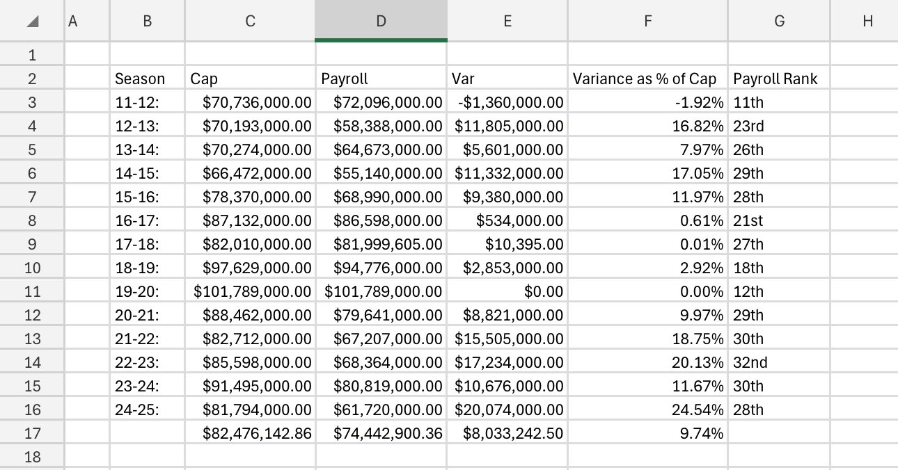Click cap value $70,736,000.00
This screenshot has height=470, width=898.
pyautogui.click(x=250, y=102)
